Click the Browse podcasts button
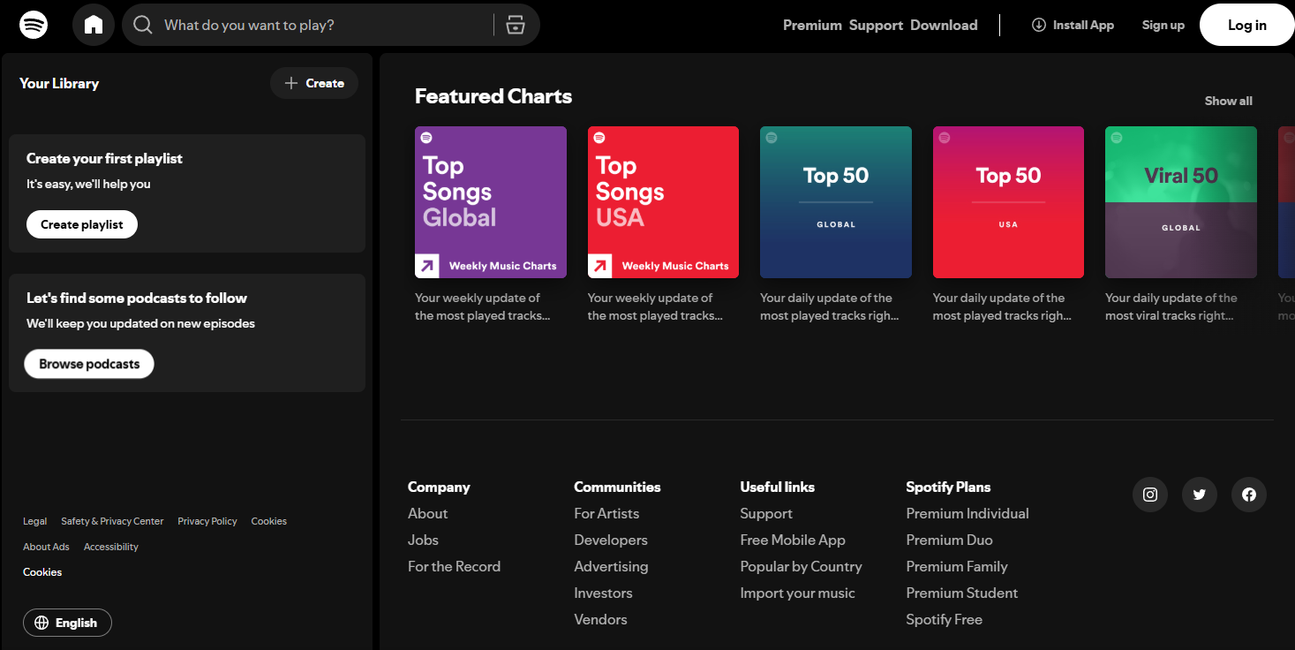 (x=89, y=364)
